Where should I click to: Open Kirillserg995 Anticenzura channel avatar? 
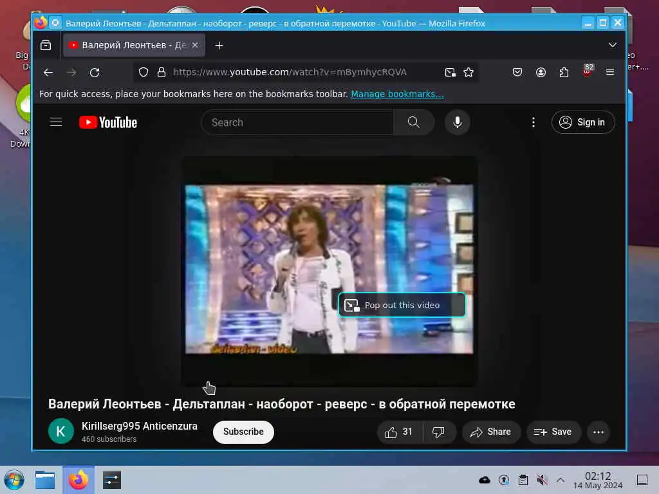pos(61,431)
